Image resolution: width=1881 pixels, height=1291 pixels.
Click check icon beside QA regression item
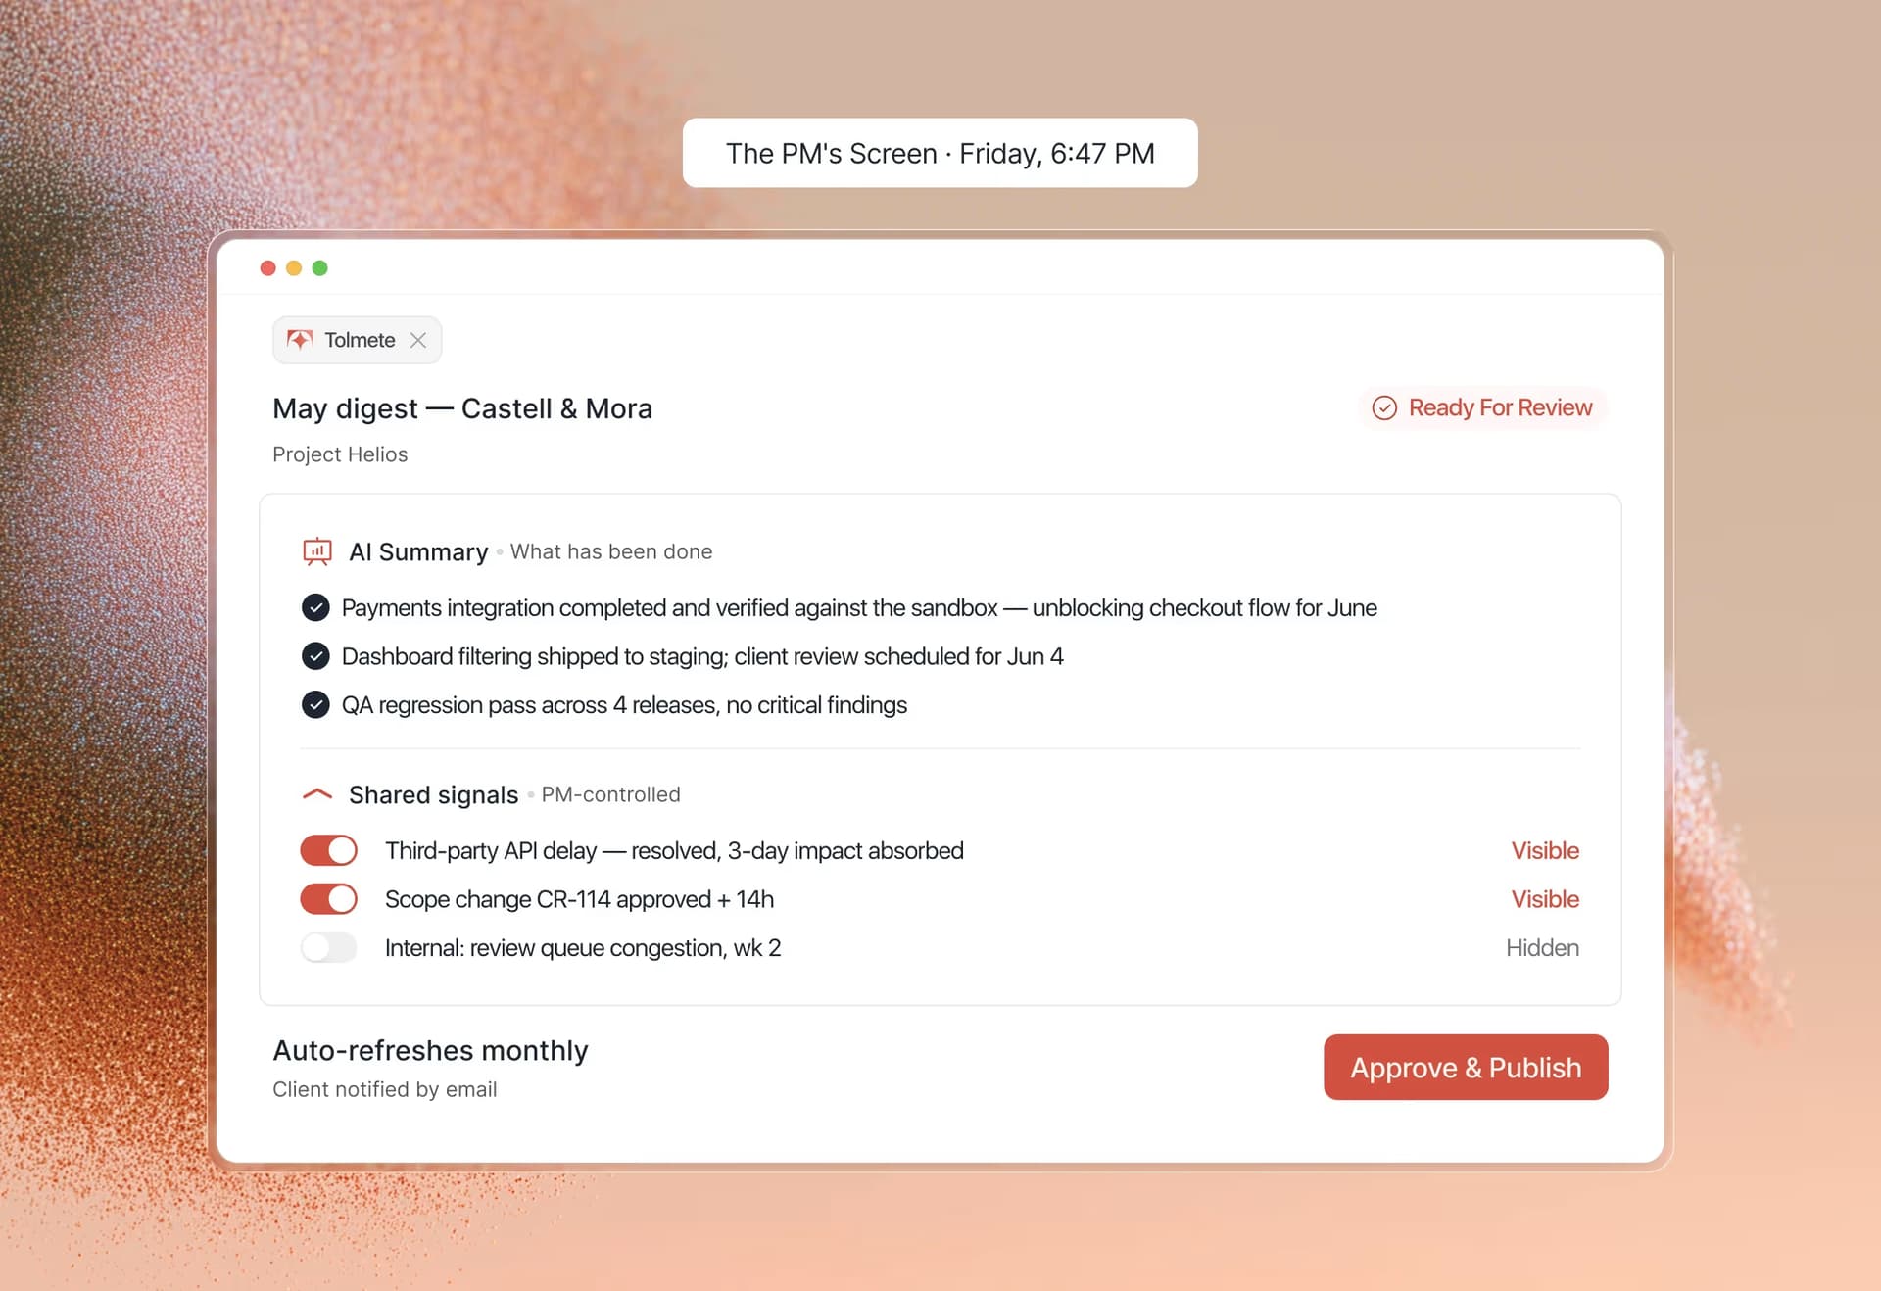tap(315, 705)
